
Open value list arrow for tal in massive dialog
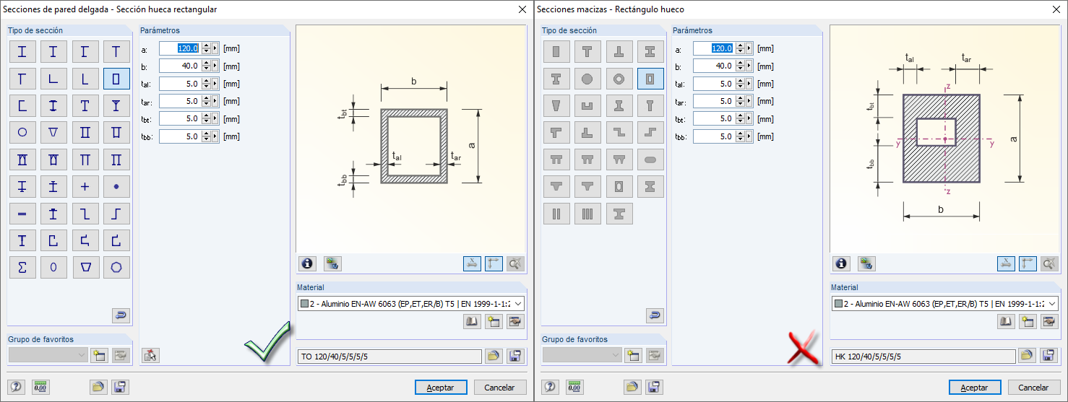pyautogui.click(x=749, y=84)
